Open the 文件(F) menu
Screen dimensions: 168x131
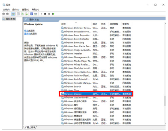tap(7, 10)
